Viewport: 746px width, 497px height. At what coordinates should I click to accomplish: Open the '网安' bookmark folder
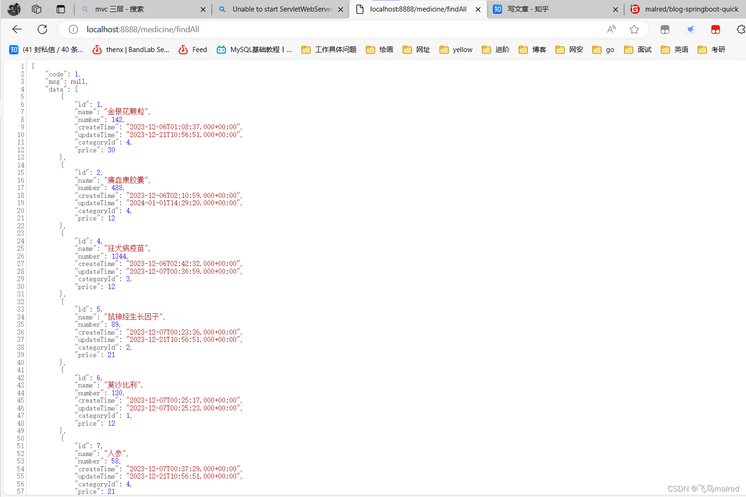point(569,50)
